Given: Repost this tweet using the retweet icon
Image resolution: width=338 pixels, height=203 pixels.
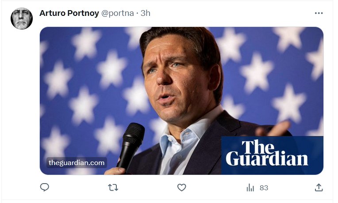Looking at the screenshot, I should [x=113, y=188].
